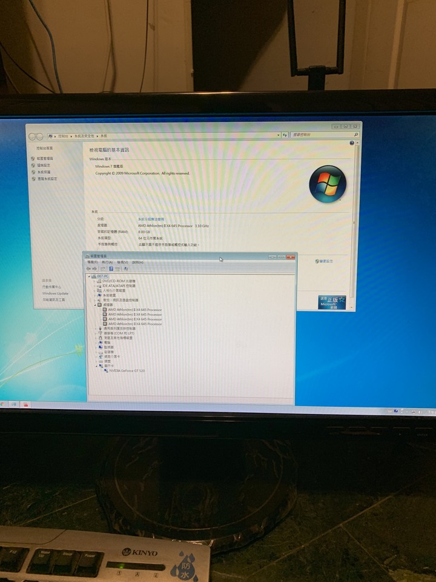Open the File (檔案) menu in Device Manager
The height and width of the screenshot is (582, 436).
click(x=92, y=262)
